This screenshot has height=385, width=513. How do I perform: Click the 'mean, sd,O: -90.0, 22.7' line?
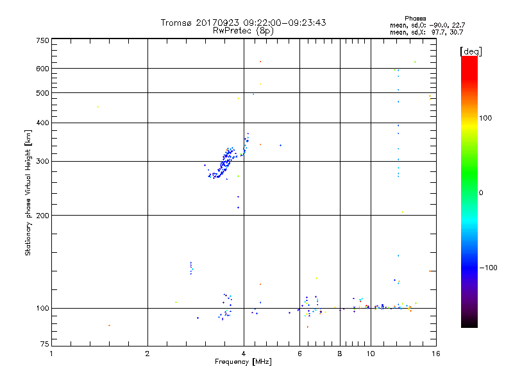[427, 25]
